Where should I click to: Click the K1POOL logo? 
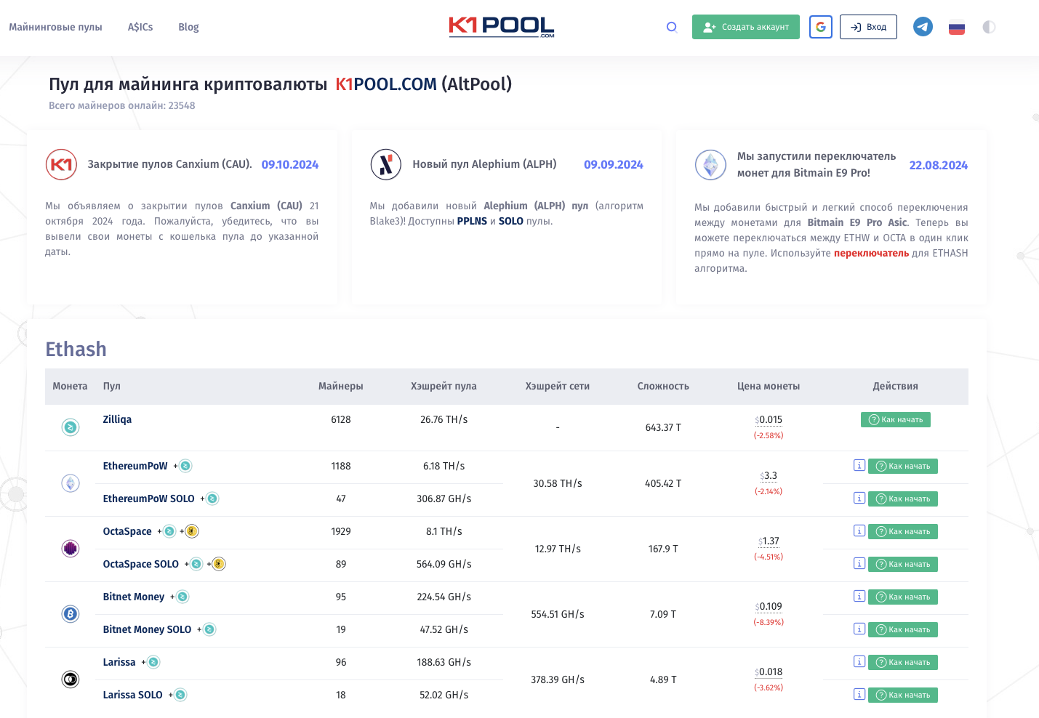click(502, 27)
